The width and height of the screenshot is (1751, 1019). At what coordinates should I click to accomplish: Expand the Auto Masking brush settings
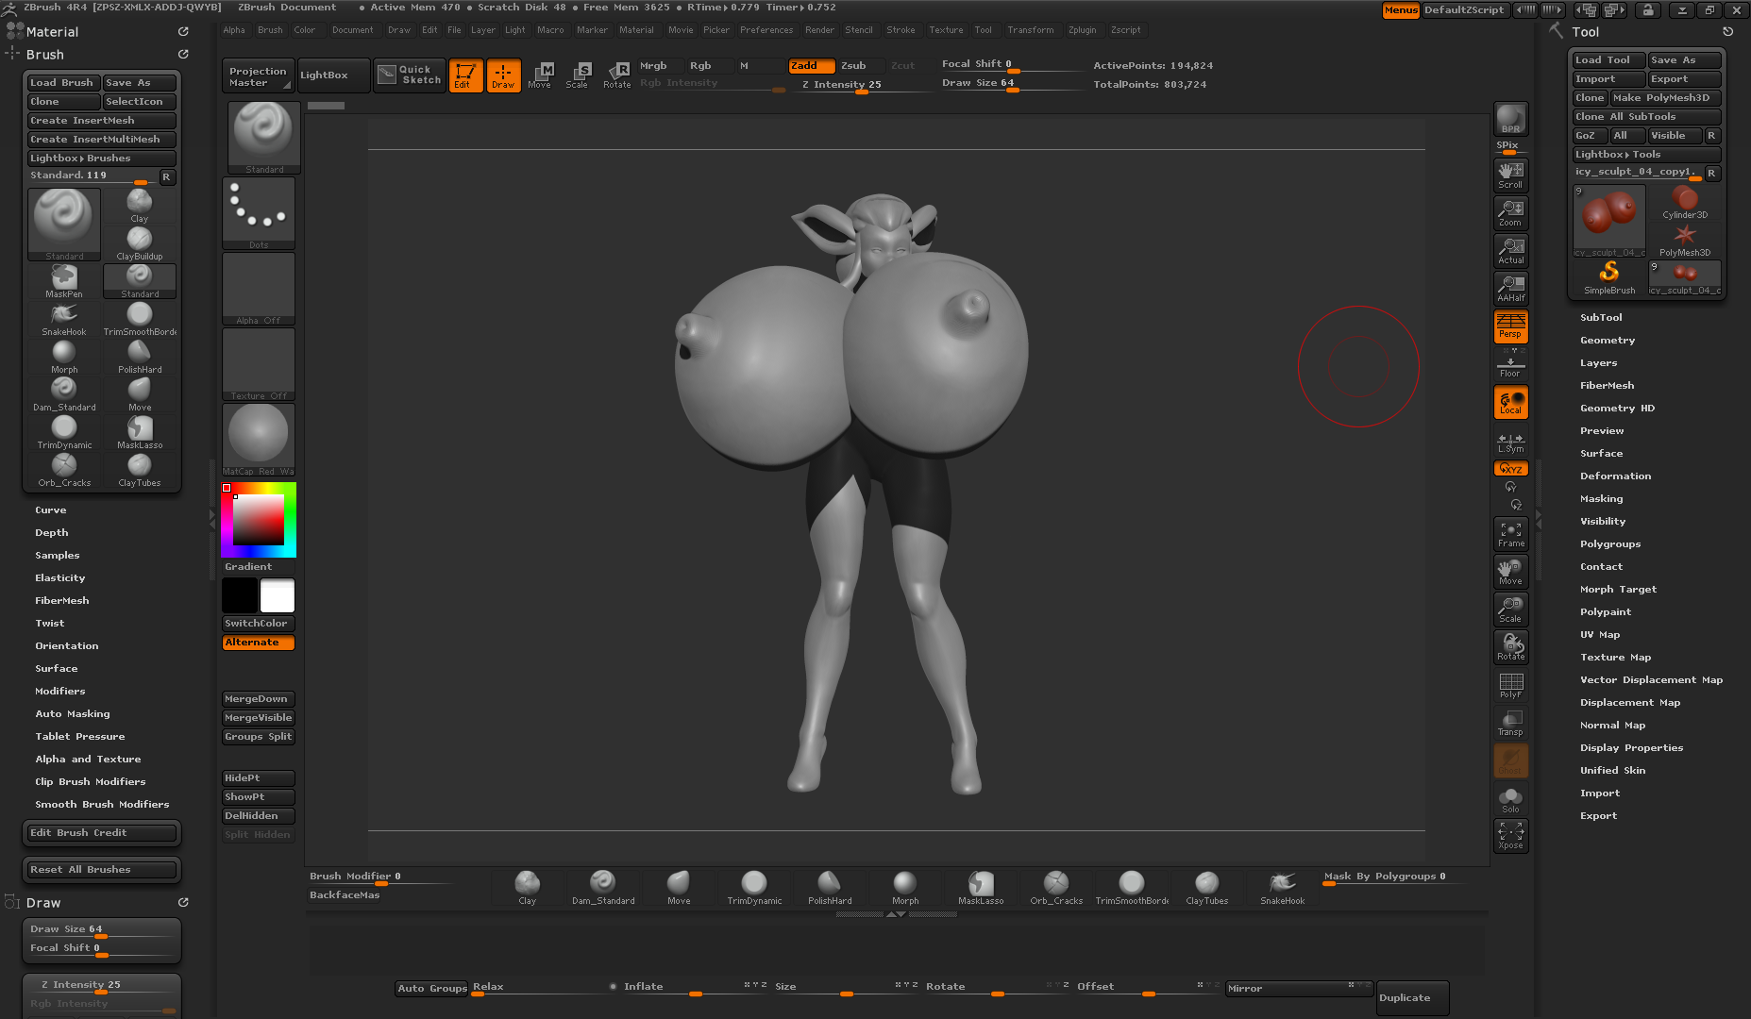coord(73,714)
